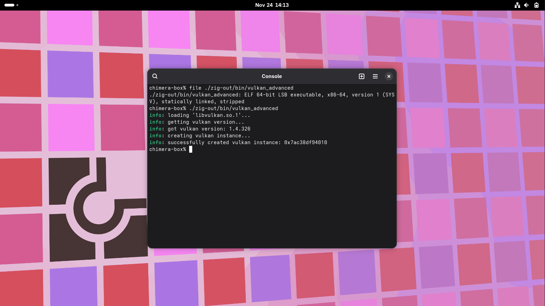The height and width of the screenshot is (306, 545).
Task: Click the vulkan version 1.4.326 text
Action: pos(240,129)
